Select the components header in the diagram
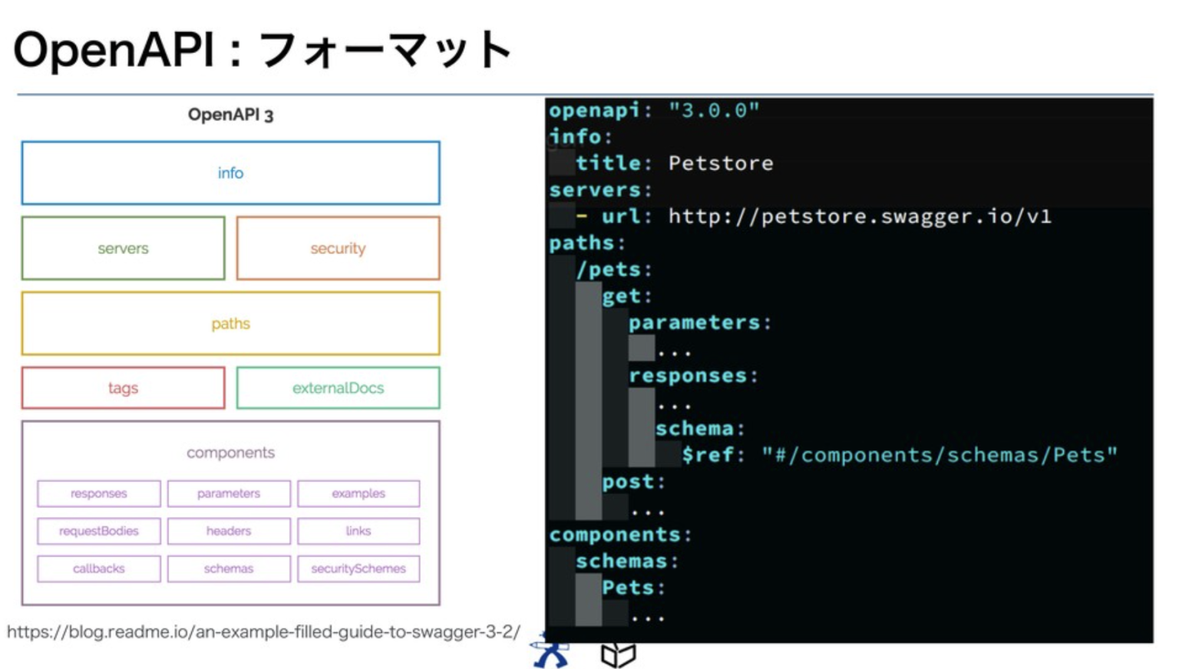 point(230,453)
